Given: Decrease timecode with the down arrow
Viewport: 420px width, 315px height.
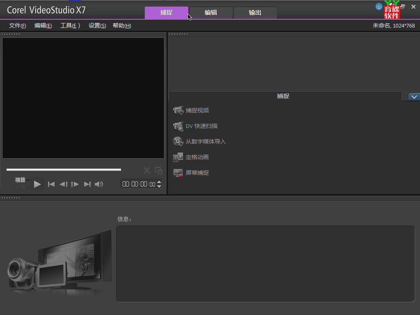Looking at the screenshot, I should coord(159,186).
